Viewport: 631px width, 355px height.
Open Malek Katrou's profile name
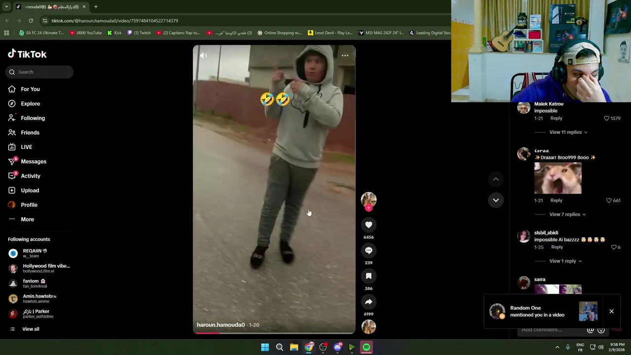tap(549, 104)
